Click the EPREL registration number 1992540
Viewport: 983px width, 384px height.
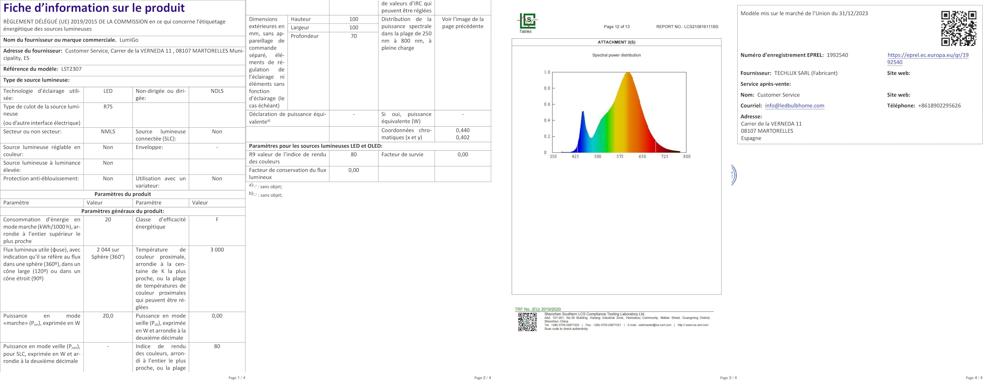click(837, 55)
